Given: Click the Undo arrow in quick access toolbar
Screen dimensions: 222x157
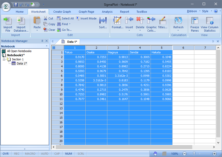Looking at the screenshot, I should pos(21,5).
